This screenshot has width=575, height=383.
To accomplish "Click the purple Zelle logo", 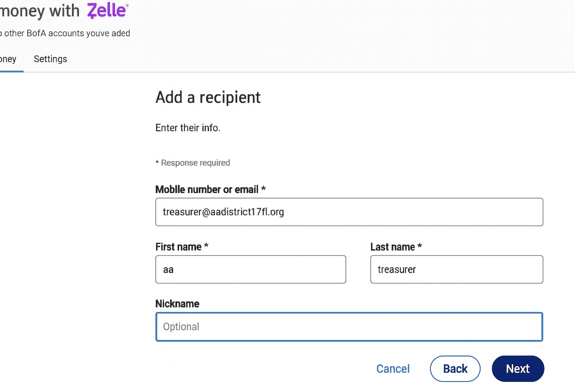I will pyautogui.click(x=107, y=10).
